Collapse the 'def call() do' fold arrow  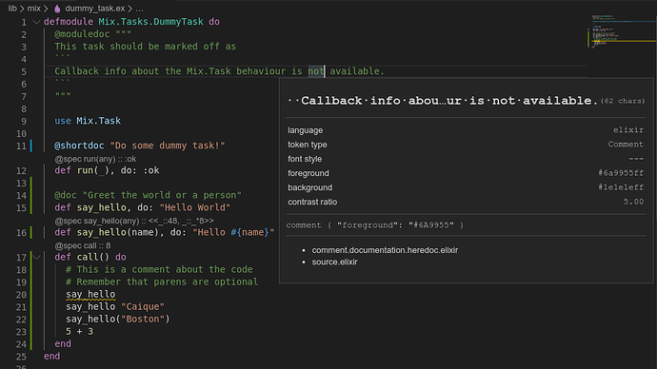(36, 257)
